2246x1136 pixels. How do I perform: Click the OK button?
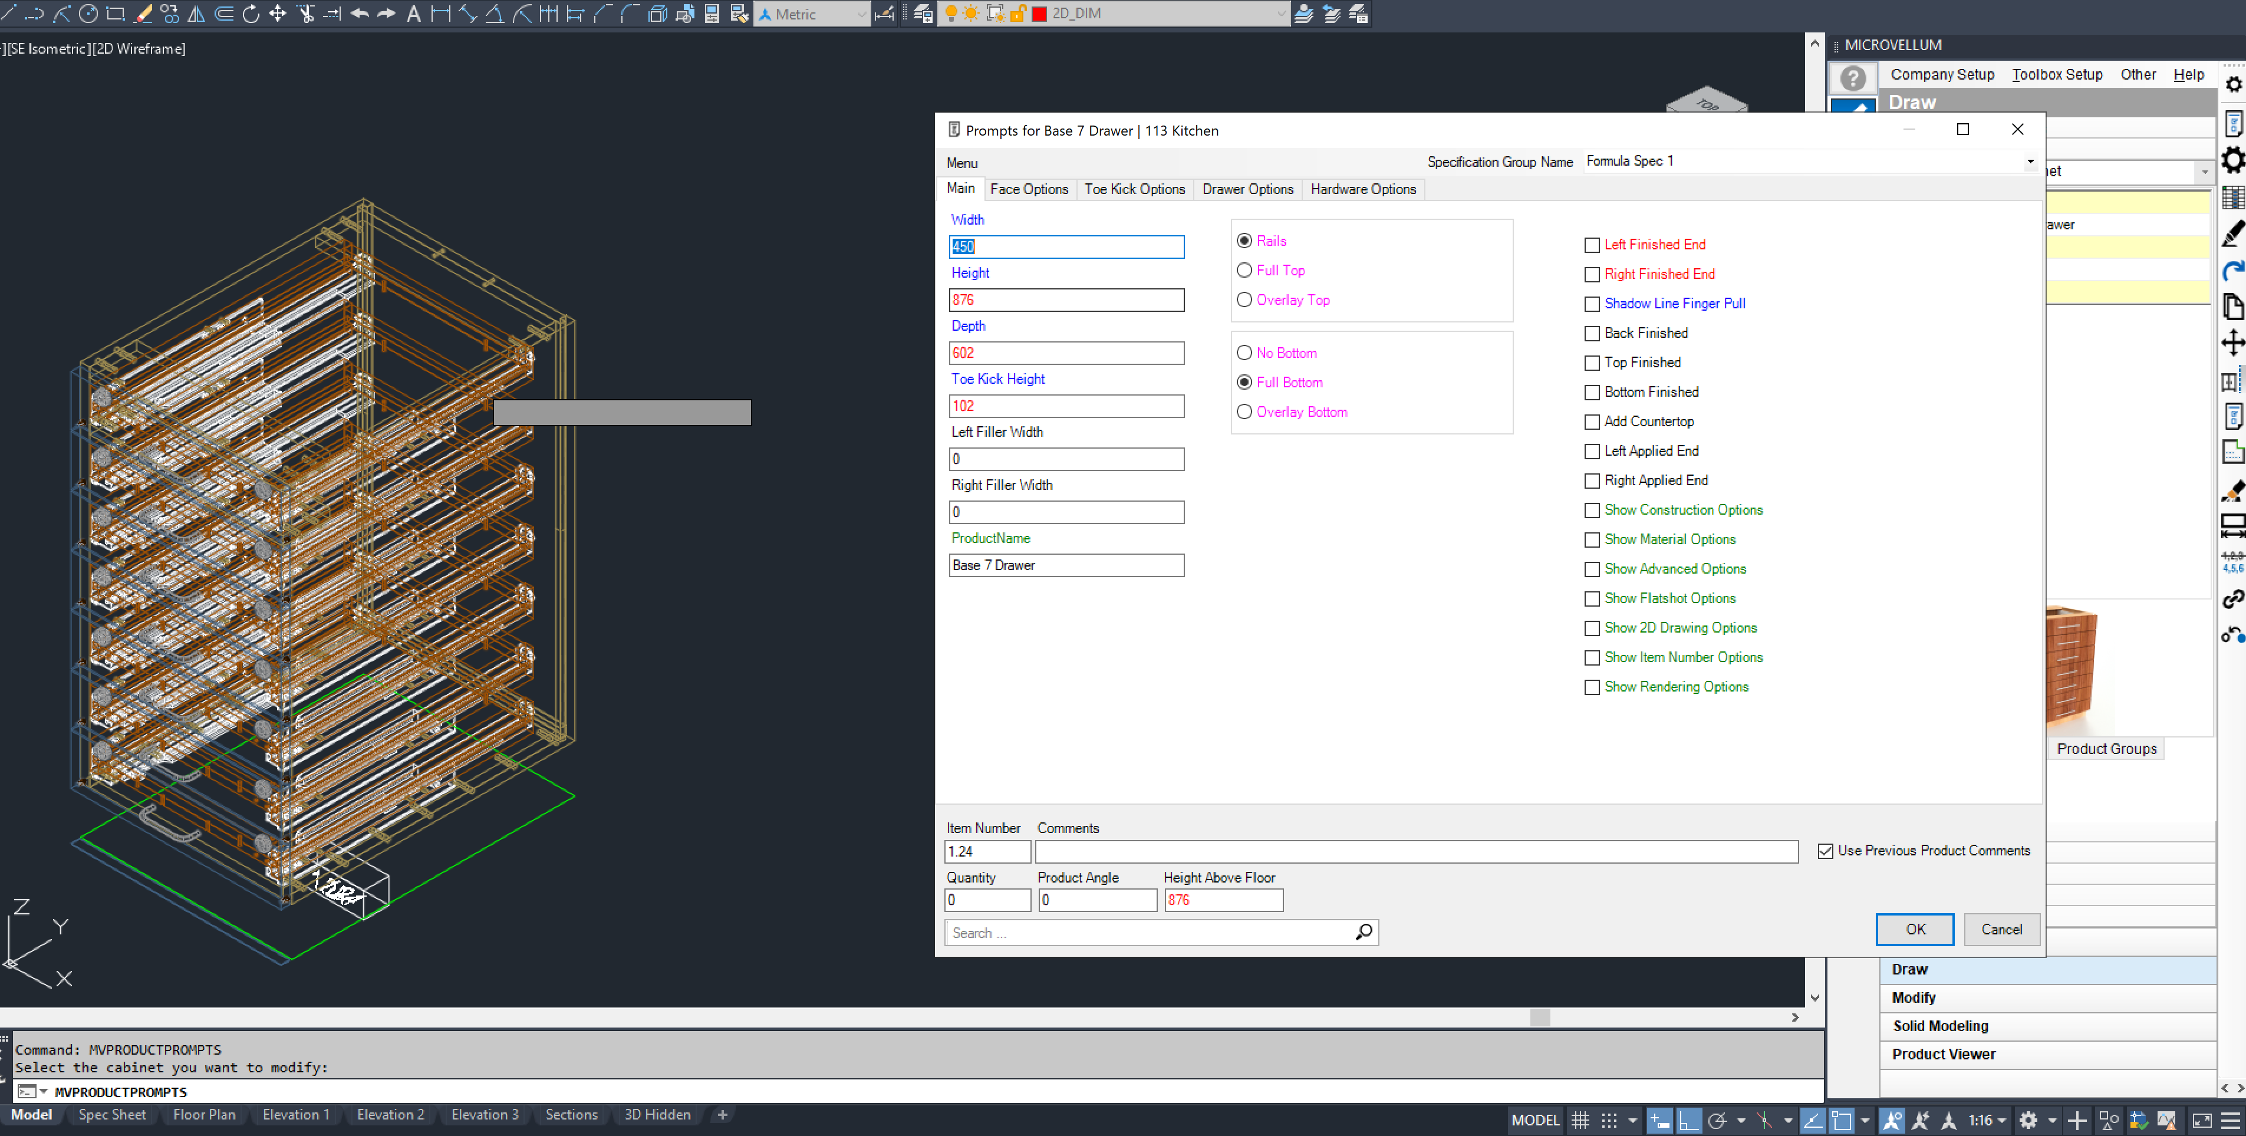(x=1914, y=930)
